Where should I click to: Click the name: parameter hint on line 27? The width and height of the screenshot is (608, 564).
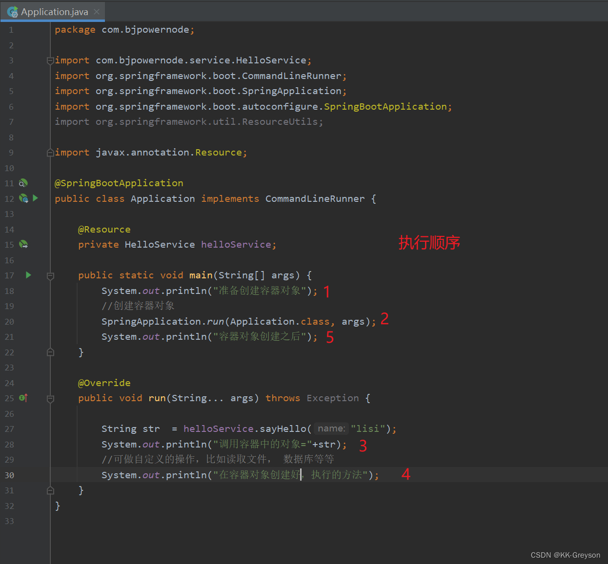pos(331,429)
